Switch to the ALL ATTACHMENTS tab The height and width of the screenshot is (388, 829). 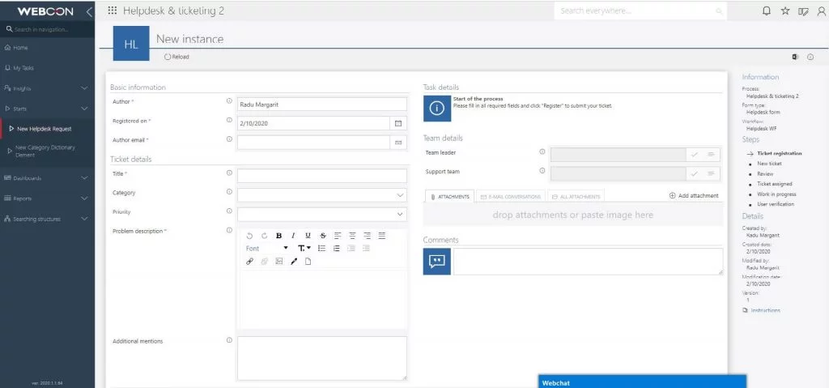(x=576, y=196)
